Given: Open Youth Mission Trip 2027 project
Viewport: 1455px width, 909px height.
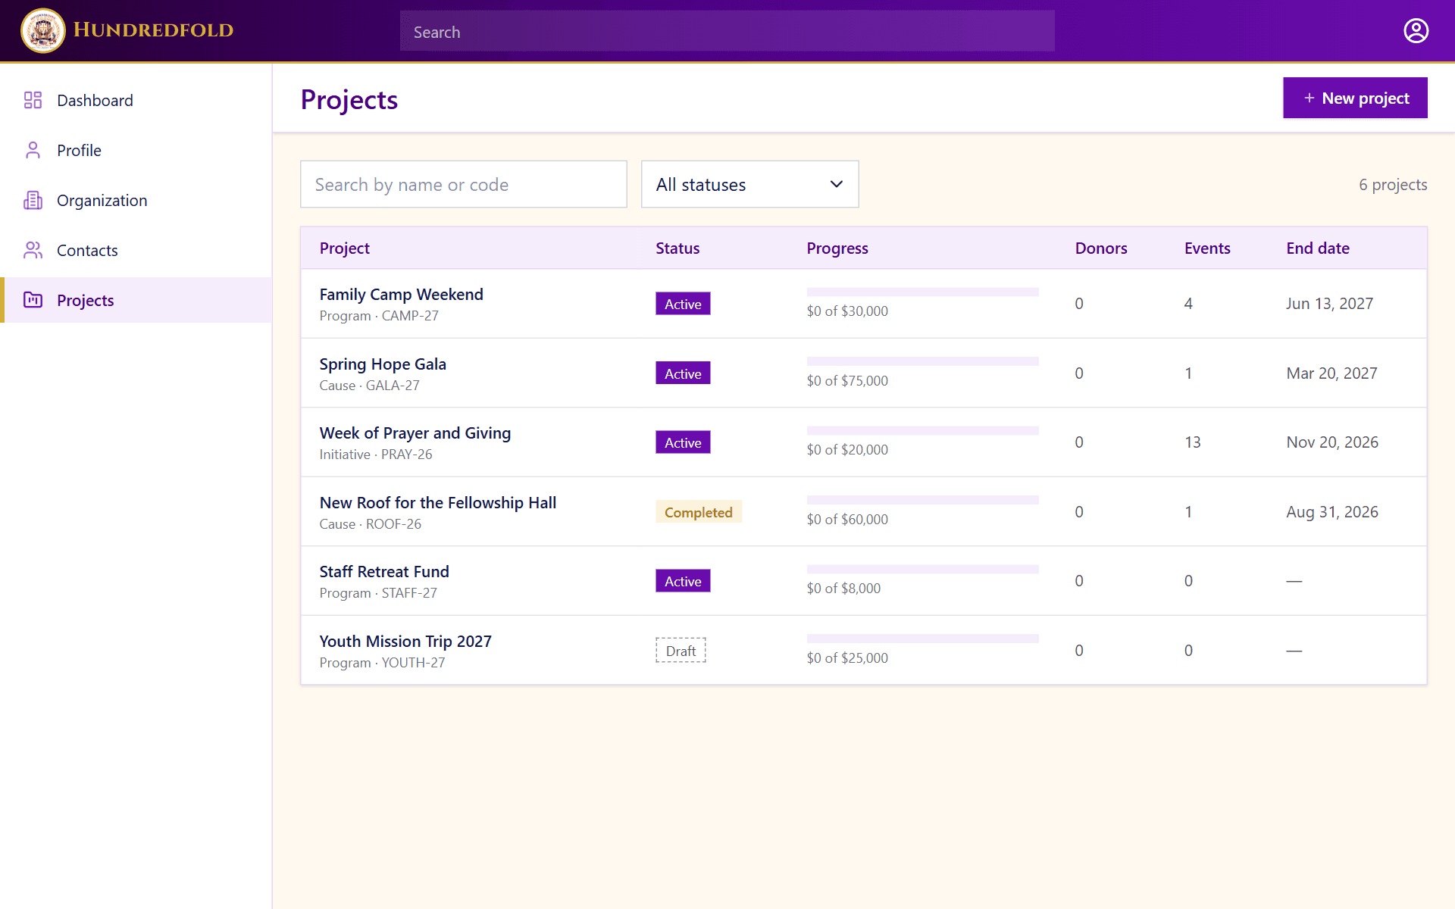Looking at the screenshot, I should (x=405, y=642).
